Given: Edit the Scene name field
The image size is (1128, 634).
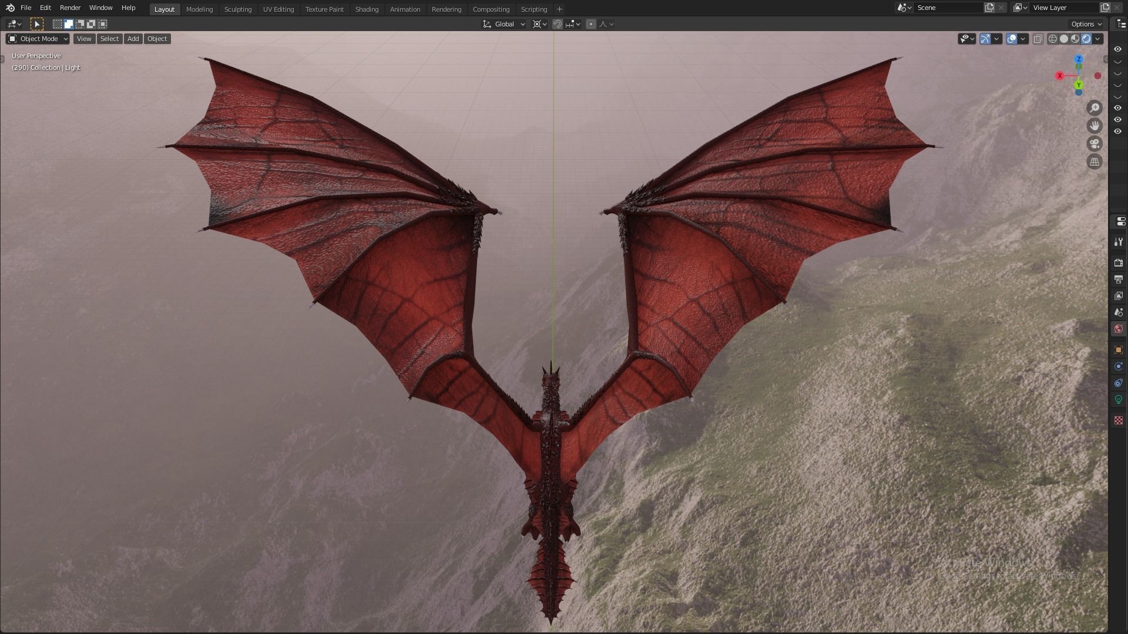Looking at the screenshot, I should coord(949,8).
